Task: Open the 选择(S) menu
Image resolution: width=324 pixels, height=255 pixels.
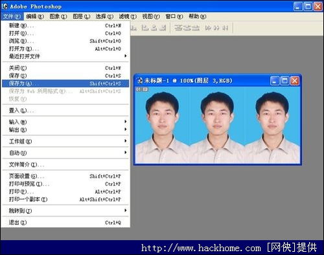Action: pyautogui.click(x=104, y=16)
